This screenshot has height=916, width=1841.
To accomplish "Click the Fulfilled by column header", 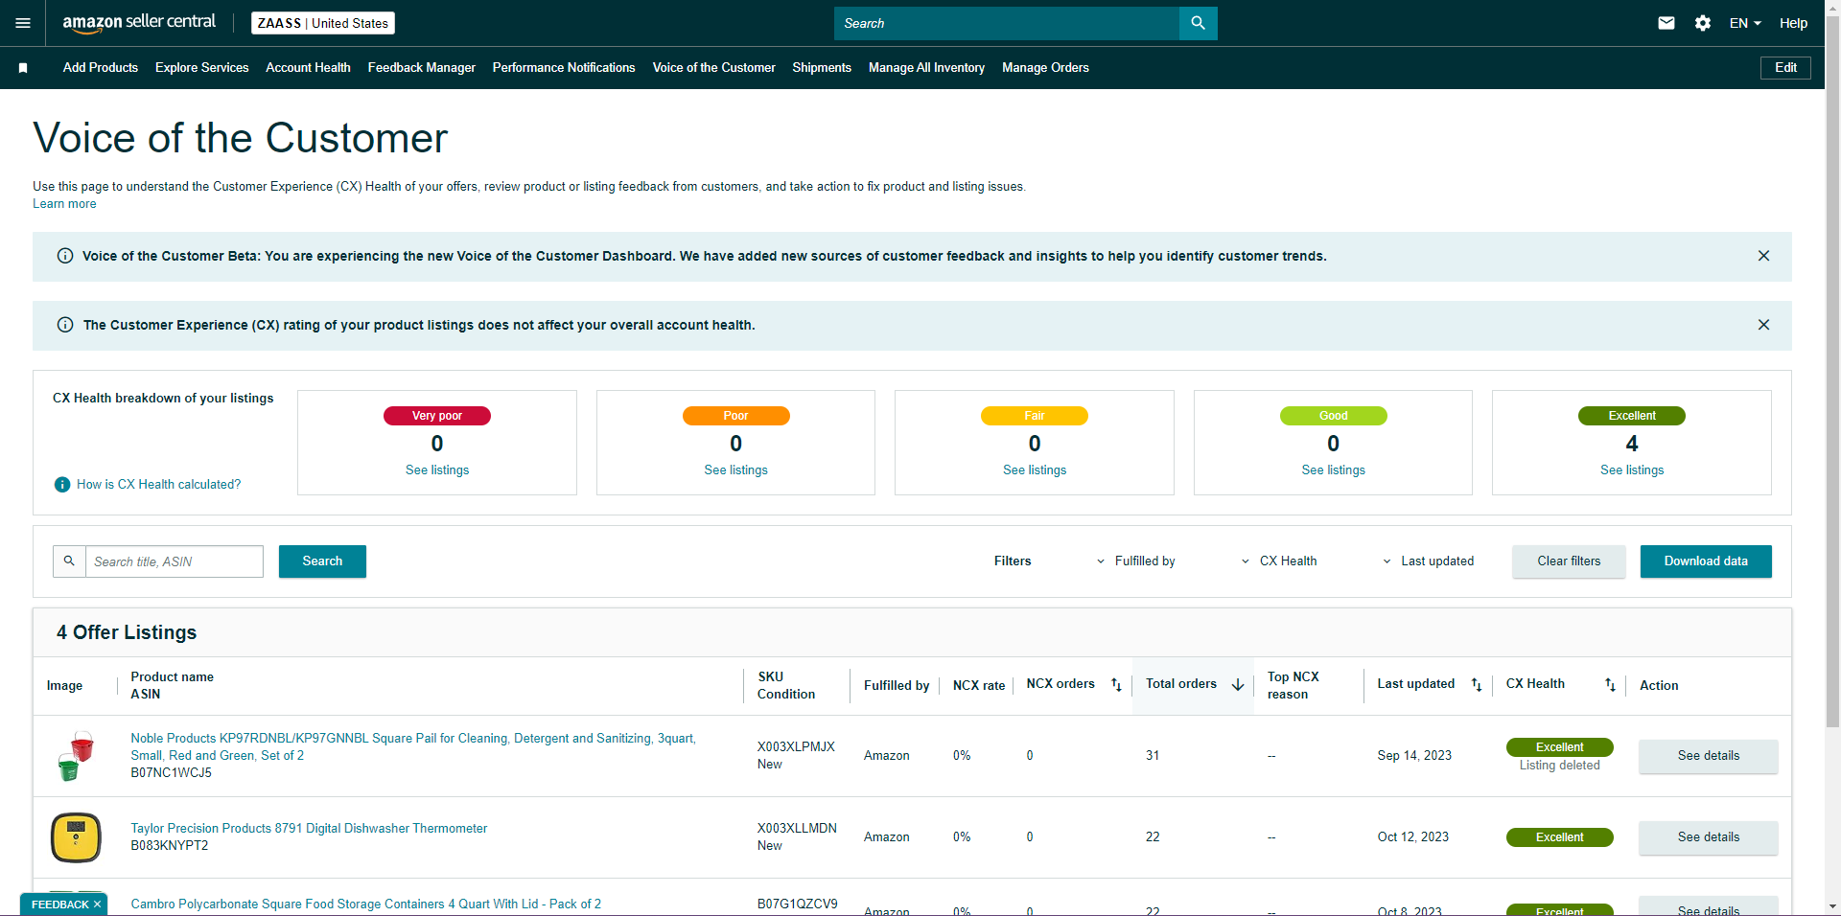I will coord(897,686).
